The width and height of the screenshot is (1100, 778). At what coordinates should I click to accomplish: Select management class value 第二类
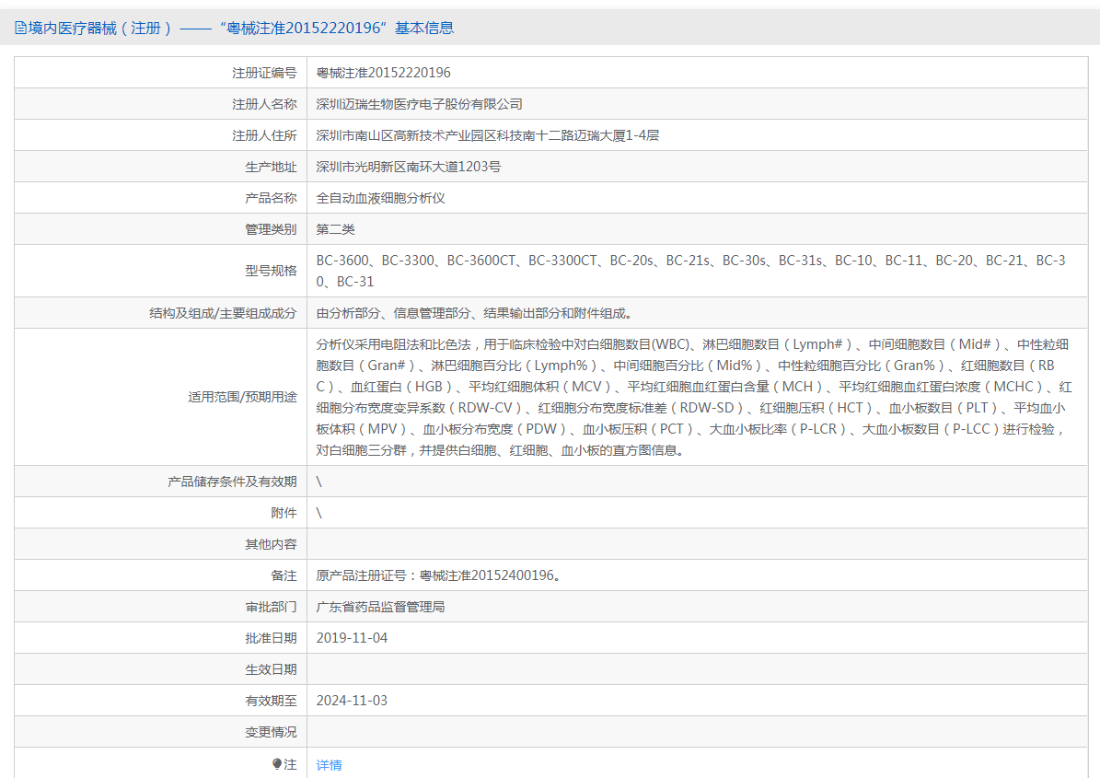pos(335,229)
